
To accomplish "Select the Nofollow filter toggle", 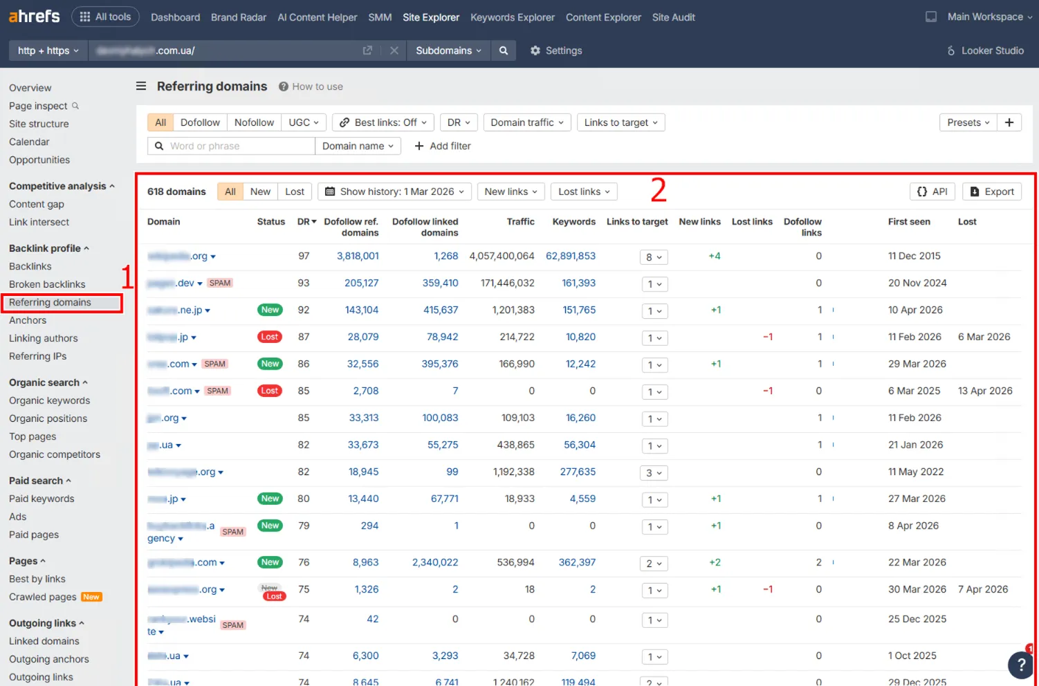I will [x=254, y=122].
